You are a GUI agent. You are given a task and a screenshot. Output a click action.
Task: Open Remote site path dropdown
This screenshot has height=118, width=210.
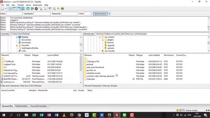[209, 34]
